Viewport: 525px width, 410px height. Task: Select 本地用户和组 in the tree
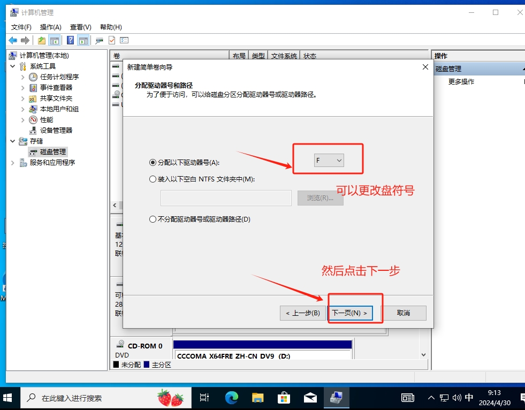coord(59,109)
